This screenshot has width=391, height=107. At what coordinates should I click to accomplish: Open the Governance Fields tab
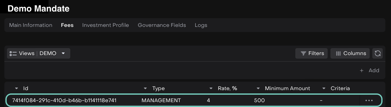pos(162,25)
